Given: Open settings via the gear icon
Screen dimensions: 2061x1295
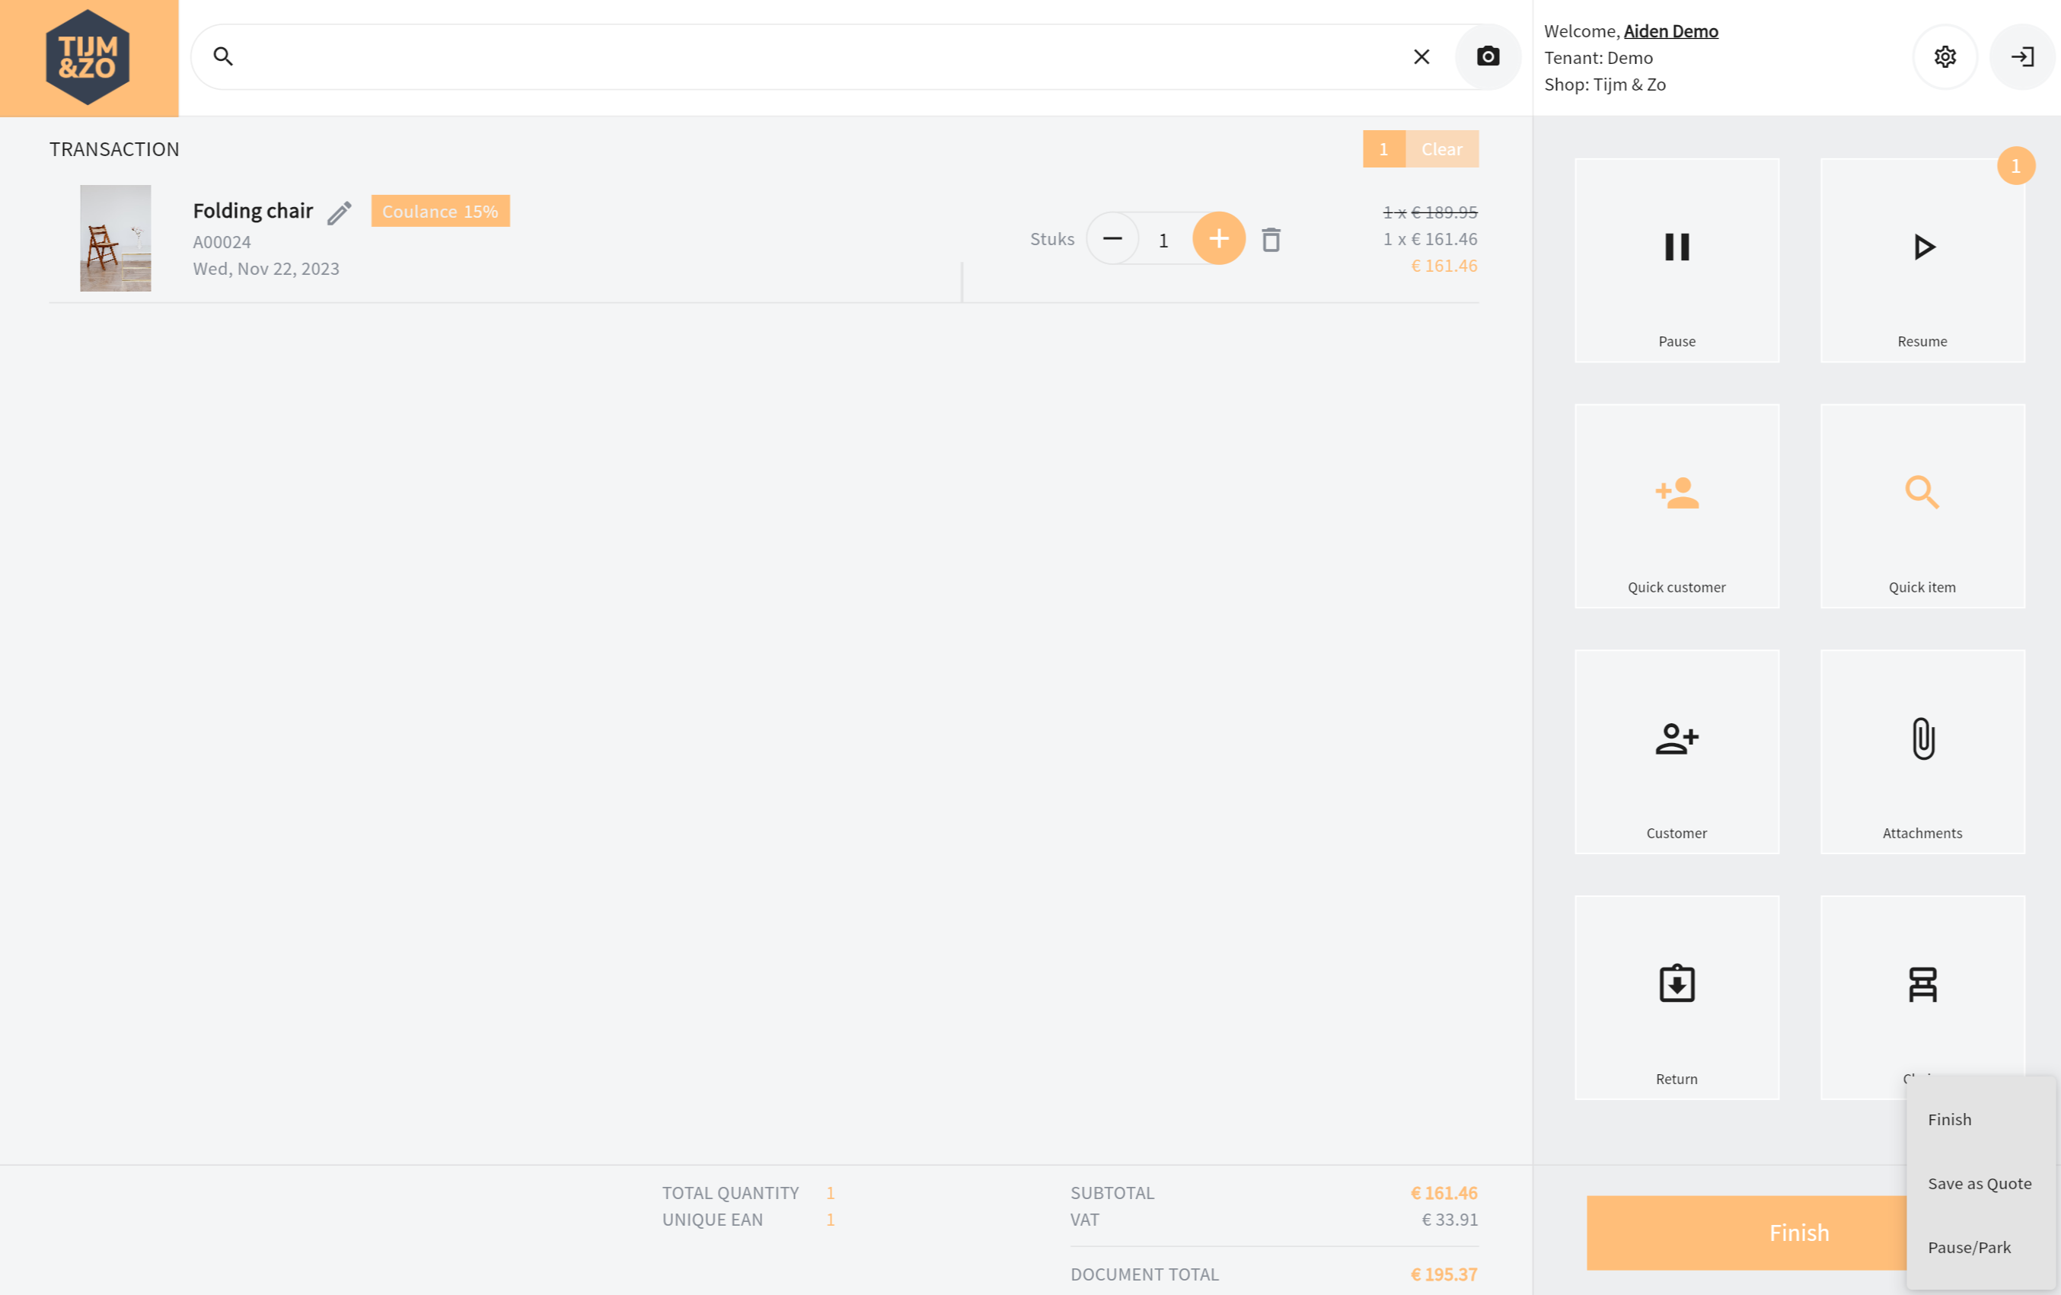Looking at the screenshot, I should point(1945,56).
